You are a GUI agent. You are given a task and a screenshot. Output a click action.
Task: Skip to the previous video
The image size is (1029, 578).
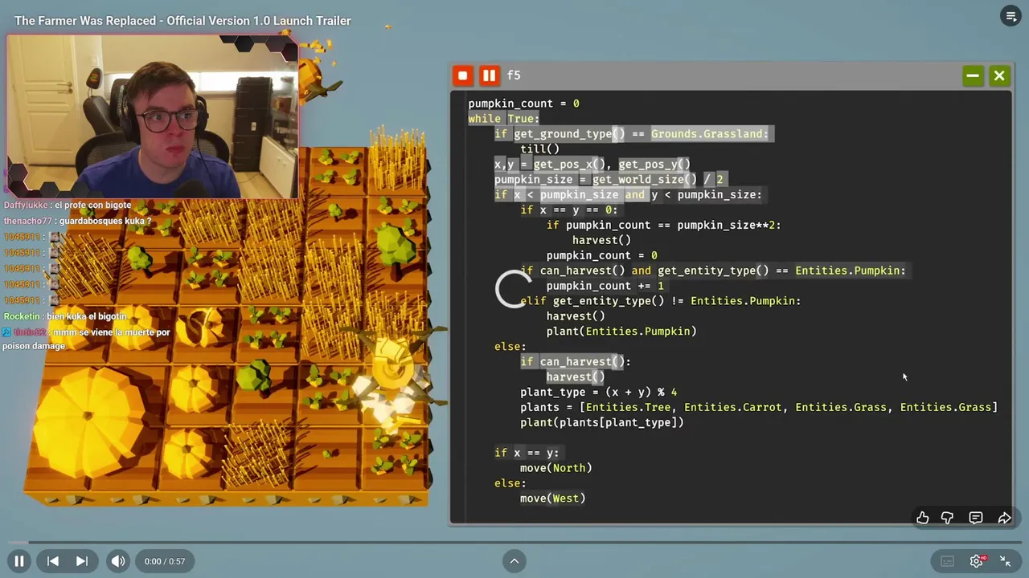click(52, 561)
